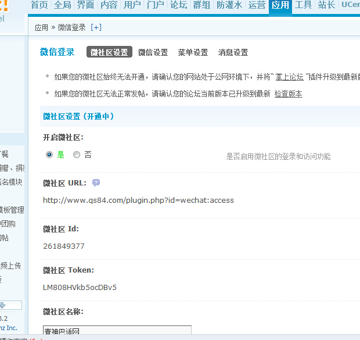Click the [+] add shortcut link

[96, 27]
